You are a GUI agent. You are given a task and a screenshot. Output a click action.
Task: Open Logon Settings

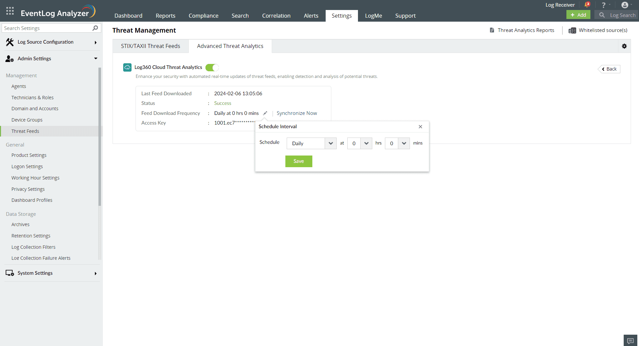click(x=27, y=167)
